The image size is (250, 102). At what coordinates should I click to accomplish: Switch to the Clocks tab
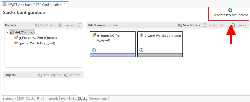click(x=30, y=99)
